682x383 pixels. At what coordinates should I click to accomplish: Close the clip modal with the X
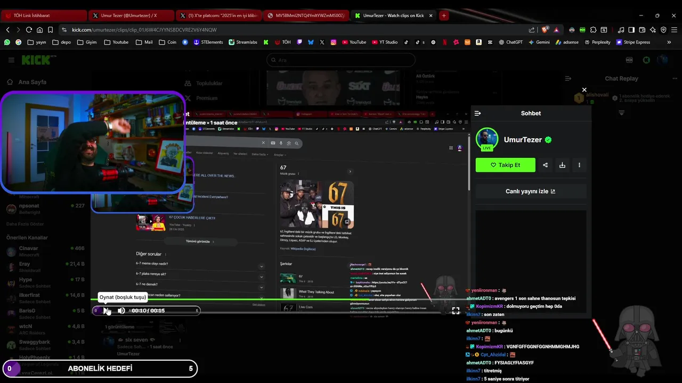[584, 90]
